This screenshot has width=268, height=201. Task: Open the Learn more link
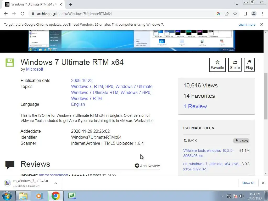247,24
